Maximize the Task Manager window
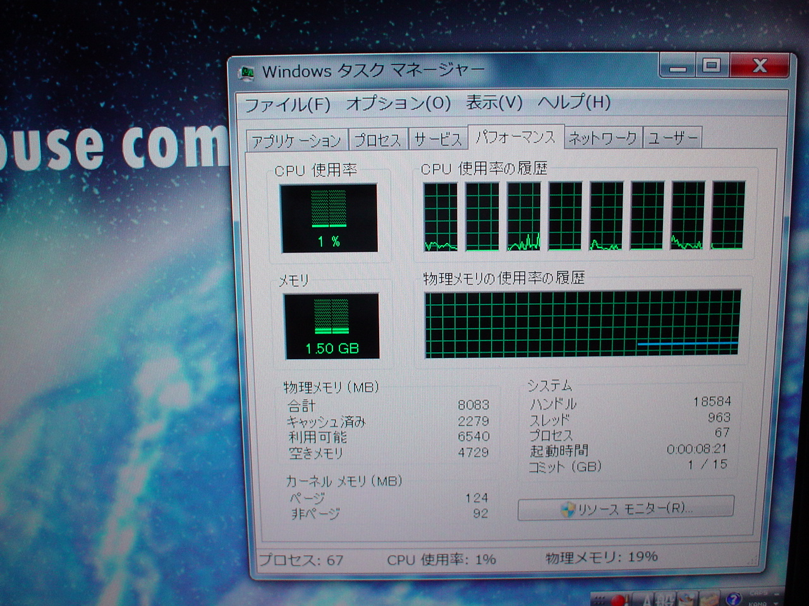Screen dimensions: 809x606 (x=712, y=65)
